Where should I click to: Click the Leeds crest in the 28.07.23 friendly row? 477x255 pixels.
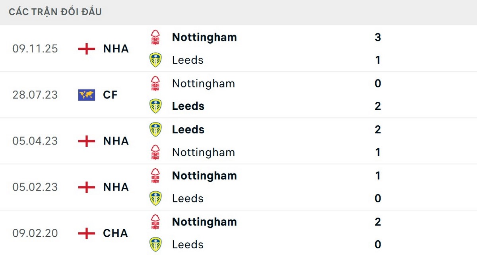pos(155,106)
